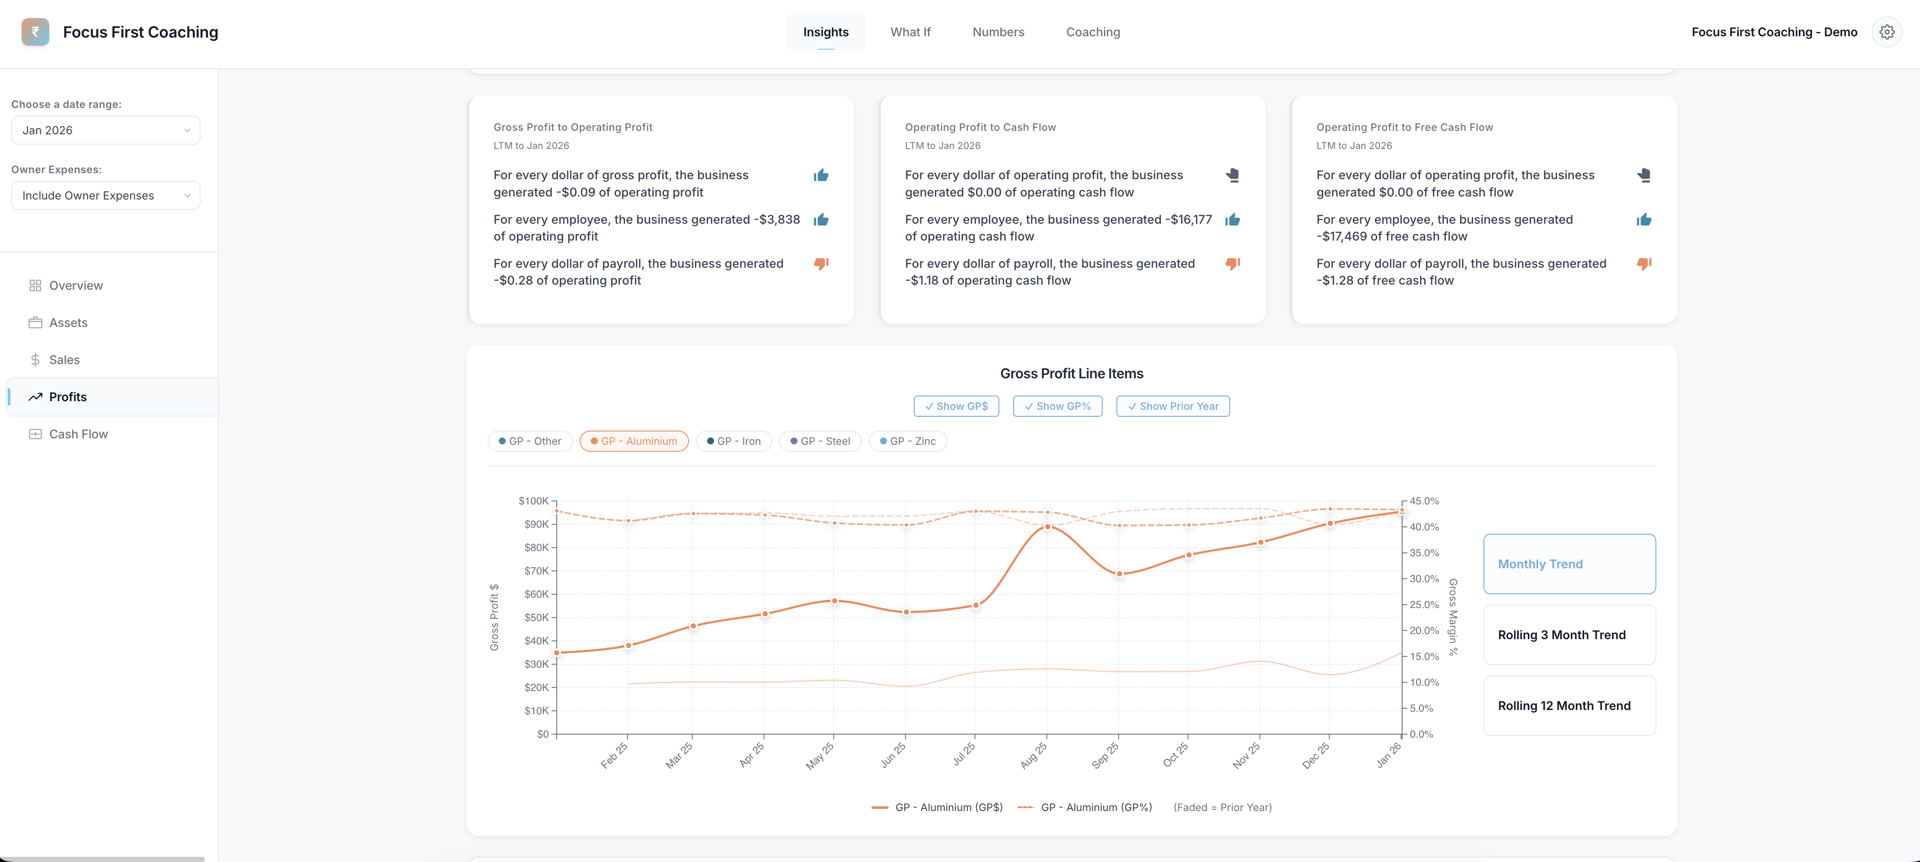Click the orange color dot on GP - Aluminium pill
This screenshot has width=1920, height=862.
tap(596, 441)
